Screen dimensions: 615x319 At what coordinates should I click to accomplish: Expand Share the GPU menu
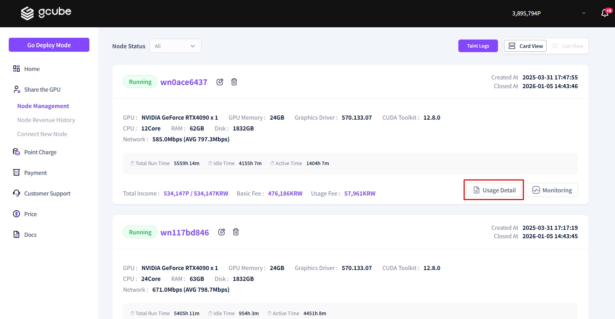click(42, 90)
